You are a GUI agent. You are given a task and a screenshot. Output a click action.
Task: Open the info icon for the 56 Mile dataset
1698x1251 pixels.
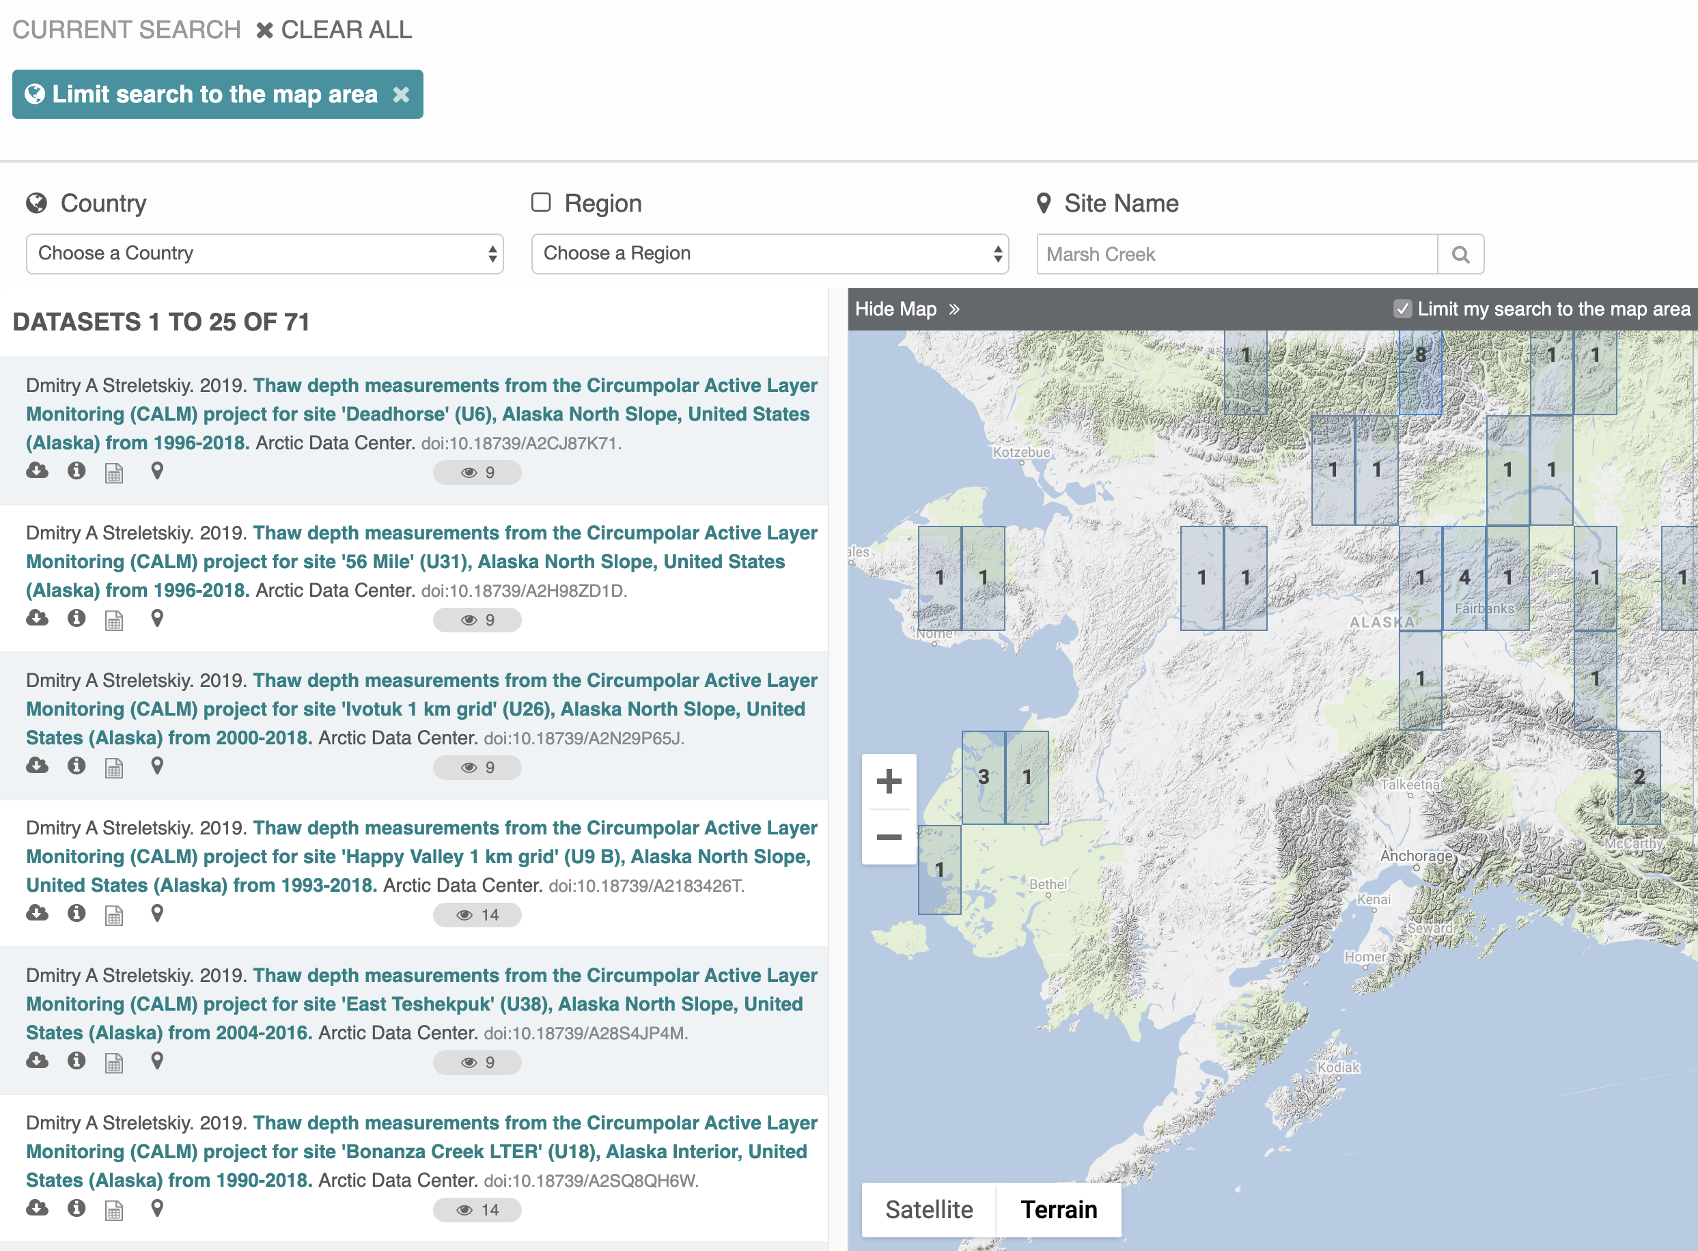(x=76, y=618)
